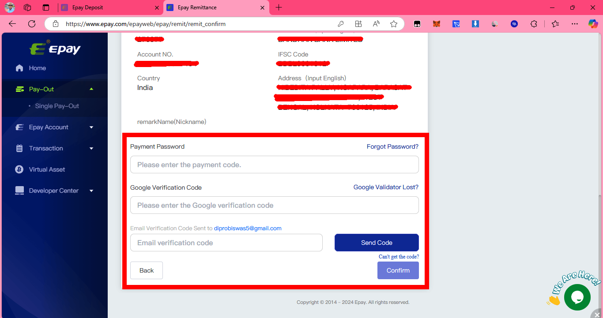Open the grey circular extension icon
This screenshot has height=318, width=603.
pos(495,24)
